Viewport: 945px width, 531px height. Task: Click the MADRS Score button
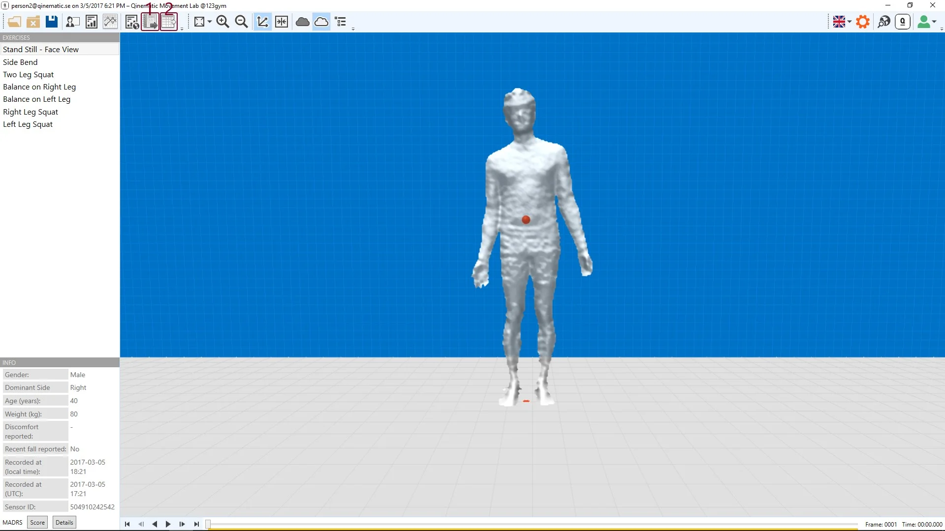click(37, 523)
